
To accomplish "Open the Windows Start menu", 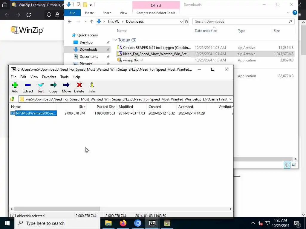I will pos(7,223).
